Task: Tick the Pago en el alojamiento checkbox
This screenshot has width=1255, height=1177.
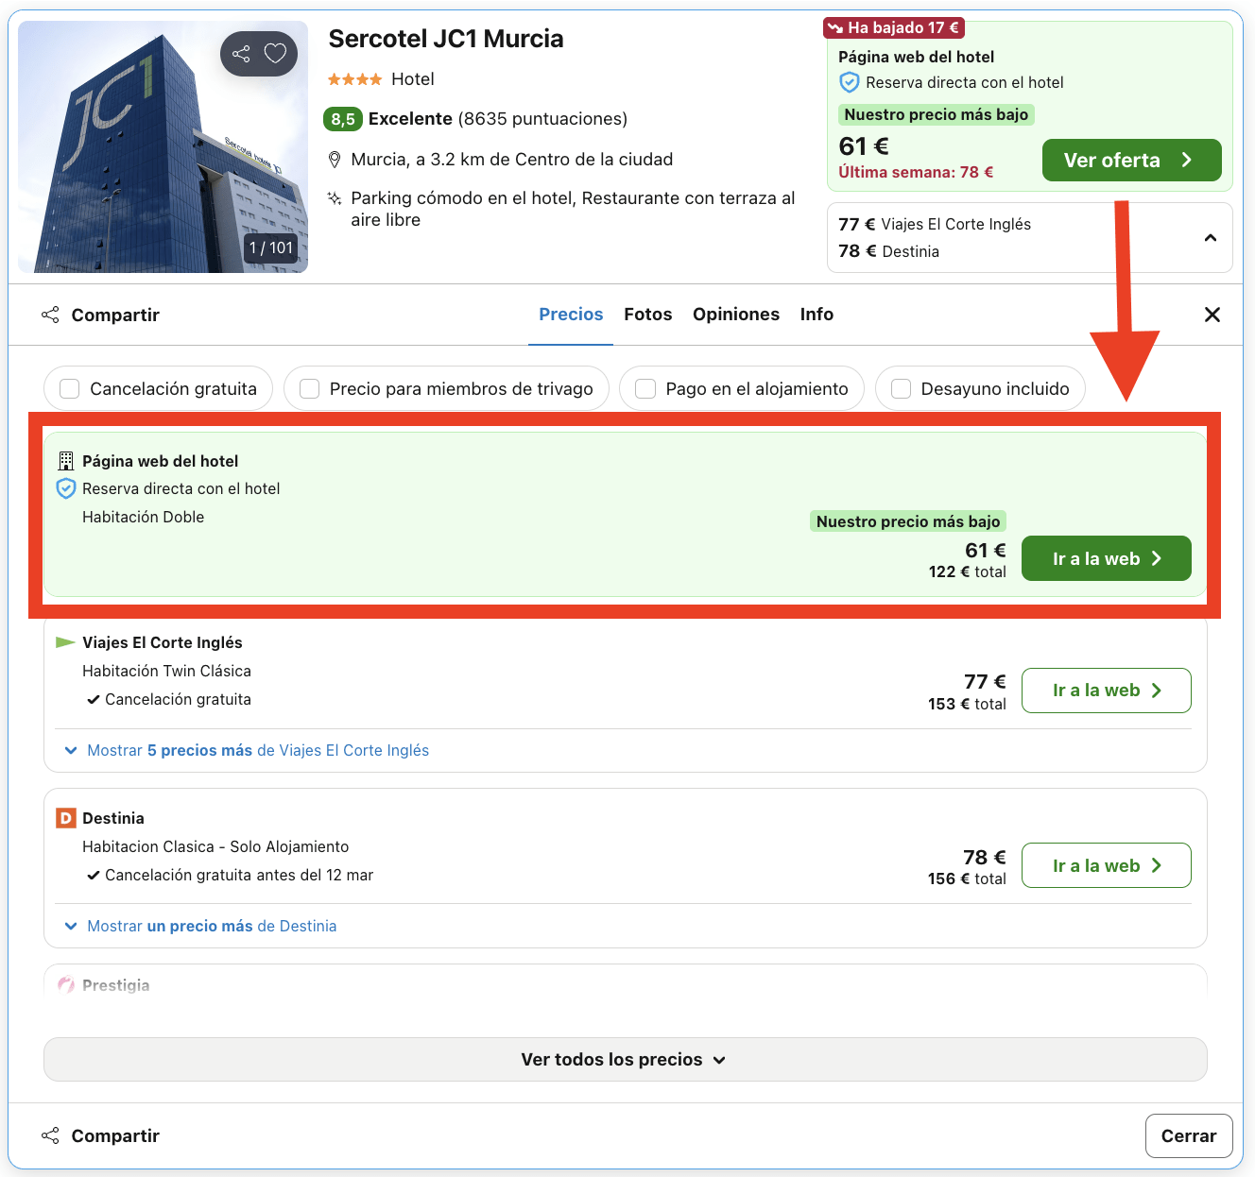Action: [x=645, y=389]
